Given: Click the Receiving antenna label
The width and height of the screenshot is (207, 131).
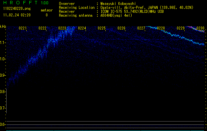Looking at the screenshot, I should pos(76,16).
